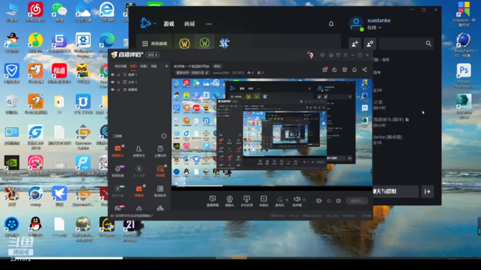Click the gift box icon with red badge
481x270 pixels.
coord(325,70)
